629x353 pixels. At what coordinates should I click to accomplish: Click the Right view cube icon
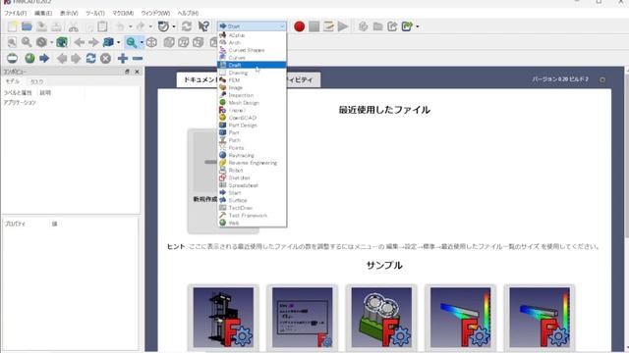199,42
